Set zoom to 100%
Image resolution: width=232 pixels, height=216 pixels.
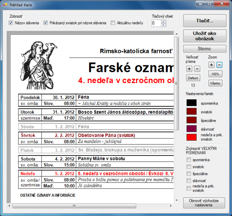215,74
